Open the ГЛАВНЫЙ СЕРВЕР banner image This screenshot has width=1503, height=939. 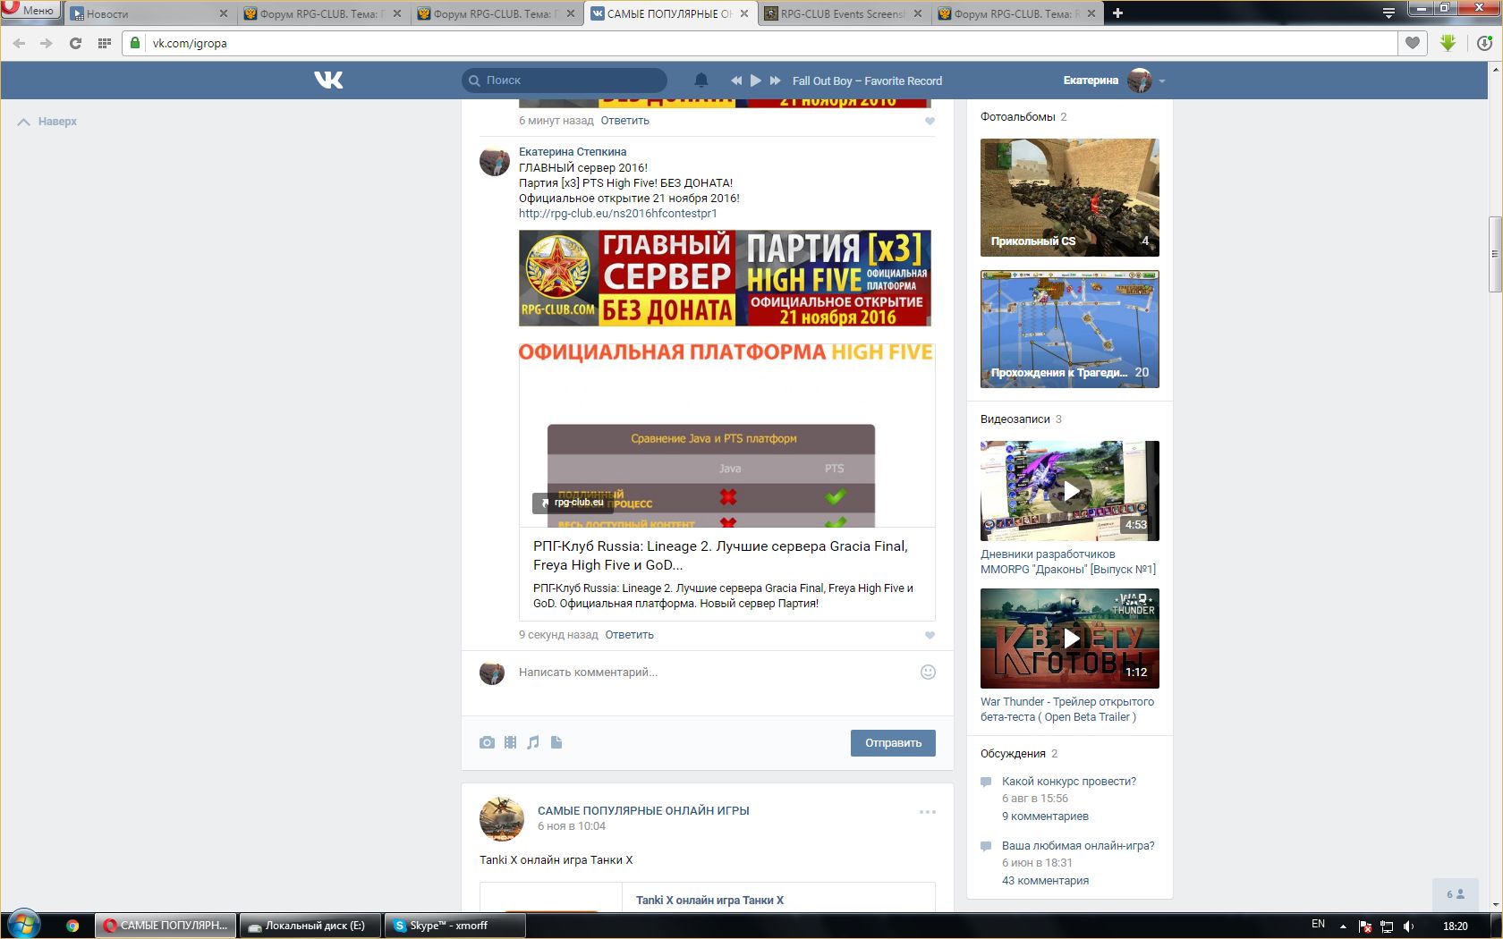(725, 278)
